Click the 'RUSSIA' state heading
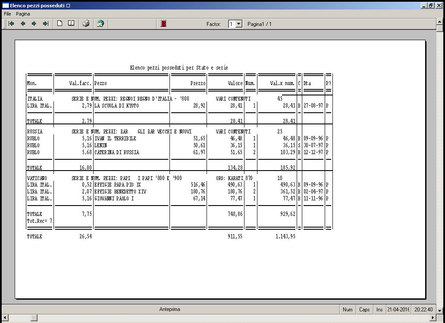445x323 pixels. pyautogui.click(x=35, y=132)
